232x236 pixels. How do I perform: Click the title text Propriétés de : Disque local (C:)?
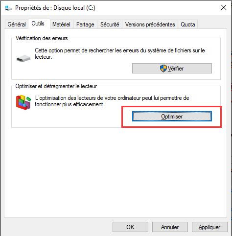click(55, 8)
